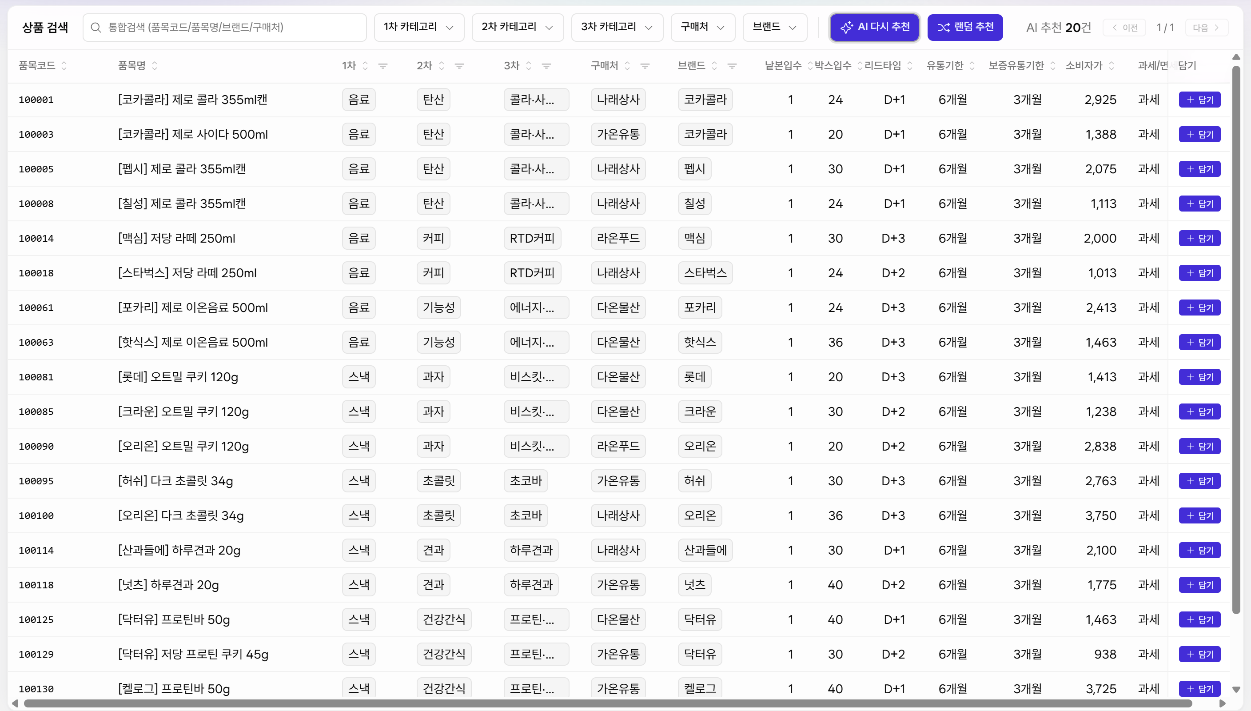
Task: Sort by 품목코드 column arrows
Action: tap(64, 65)
